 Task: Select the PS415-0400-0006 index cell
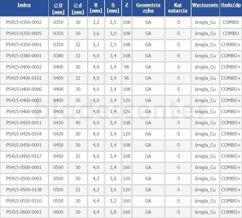tap(24, 89)
